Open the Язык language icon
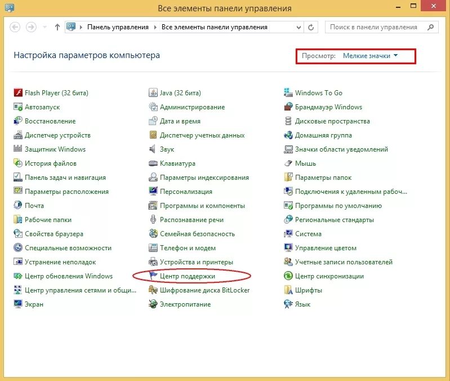The height and width of the screenshot is (381, 450). point(288,304)
